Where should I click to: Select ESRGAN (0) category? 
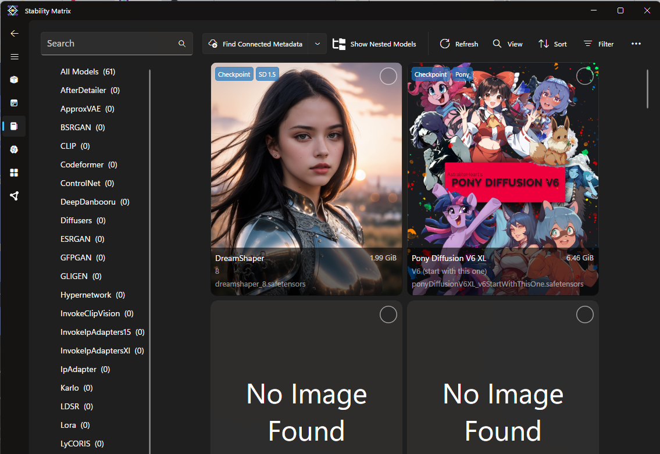[82, 239]
